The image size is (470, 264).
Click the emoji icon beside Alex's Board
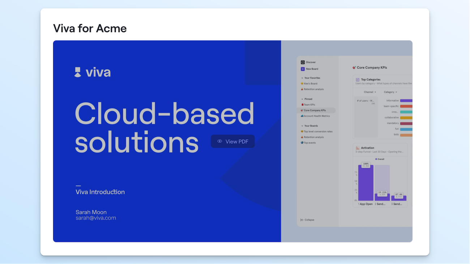pyautogui.click(x=302, y=83)
